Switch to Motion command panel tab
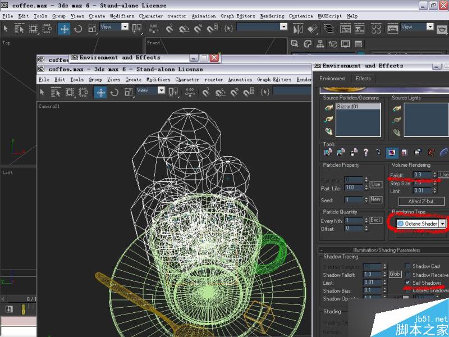The image size is (449, 337). pyautogui.click(x=333, y=44)
